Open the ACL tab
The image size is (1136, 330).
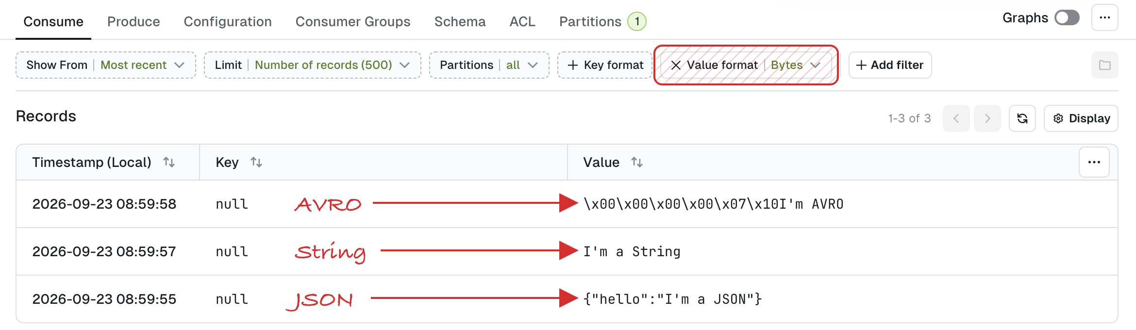click(522, 22)
